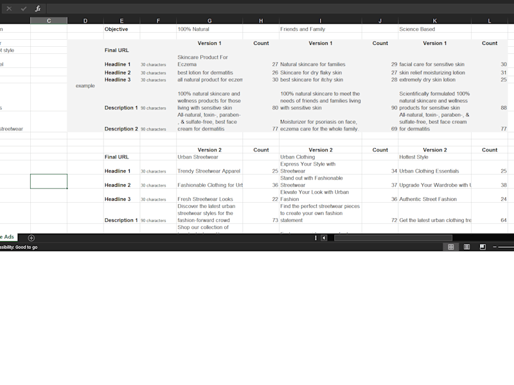Click the selected empty cell in column C
514x385 pixels.
(49, 182)
